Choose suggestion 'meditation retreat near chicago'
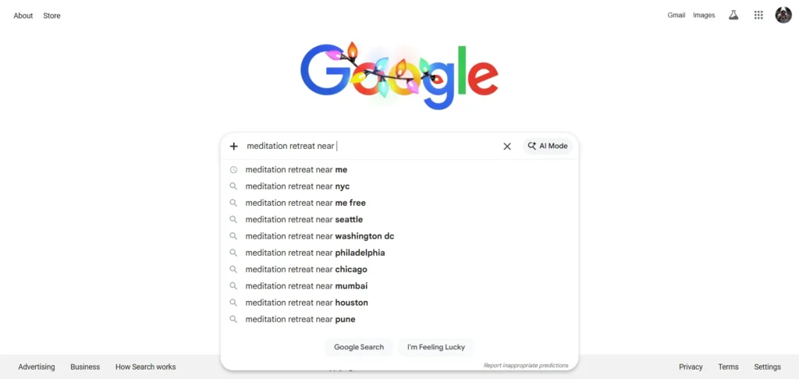 tap(306, 270)
